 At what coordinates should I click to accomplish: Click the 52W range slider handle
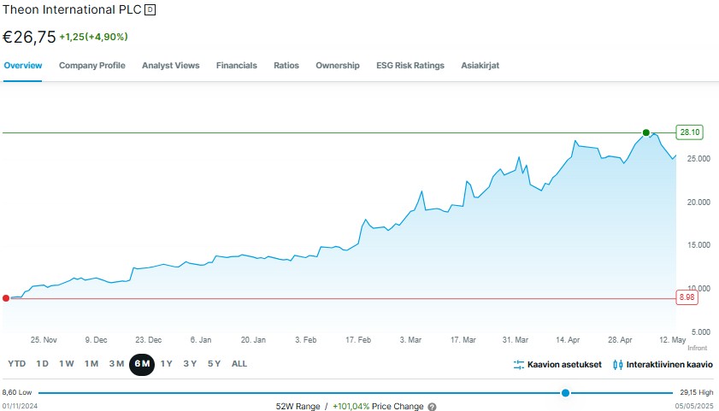[x=565, y=393]
